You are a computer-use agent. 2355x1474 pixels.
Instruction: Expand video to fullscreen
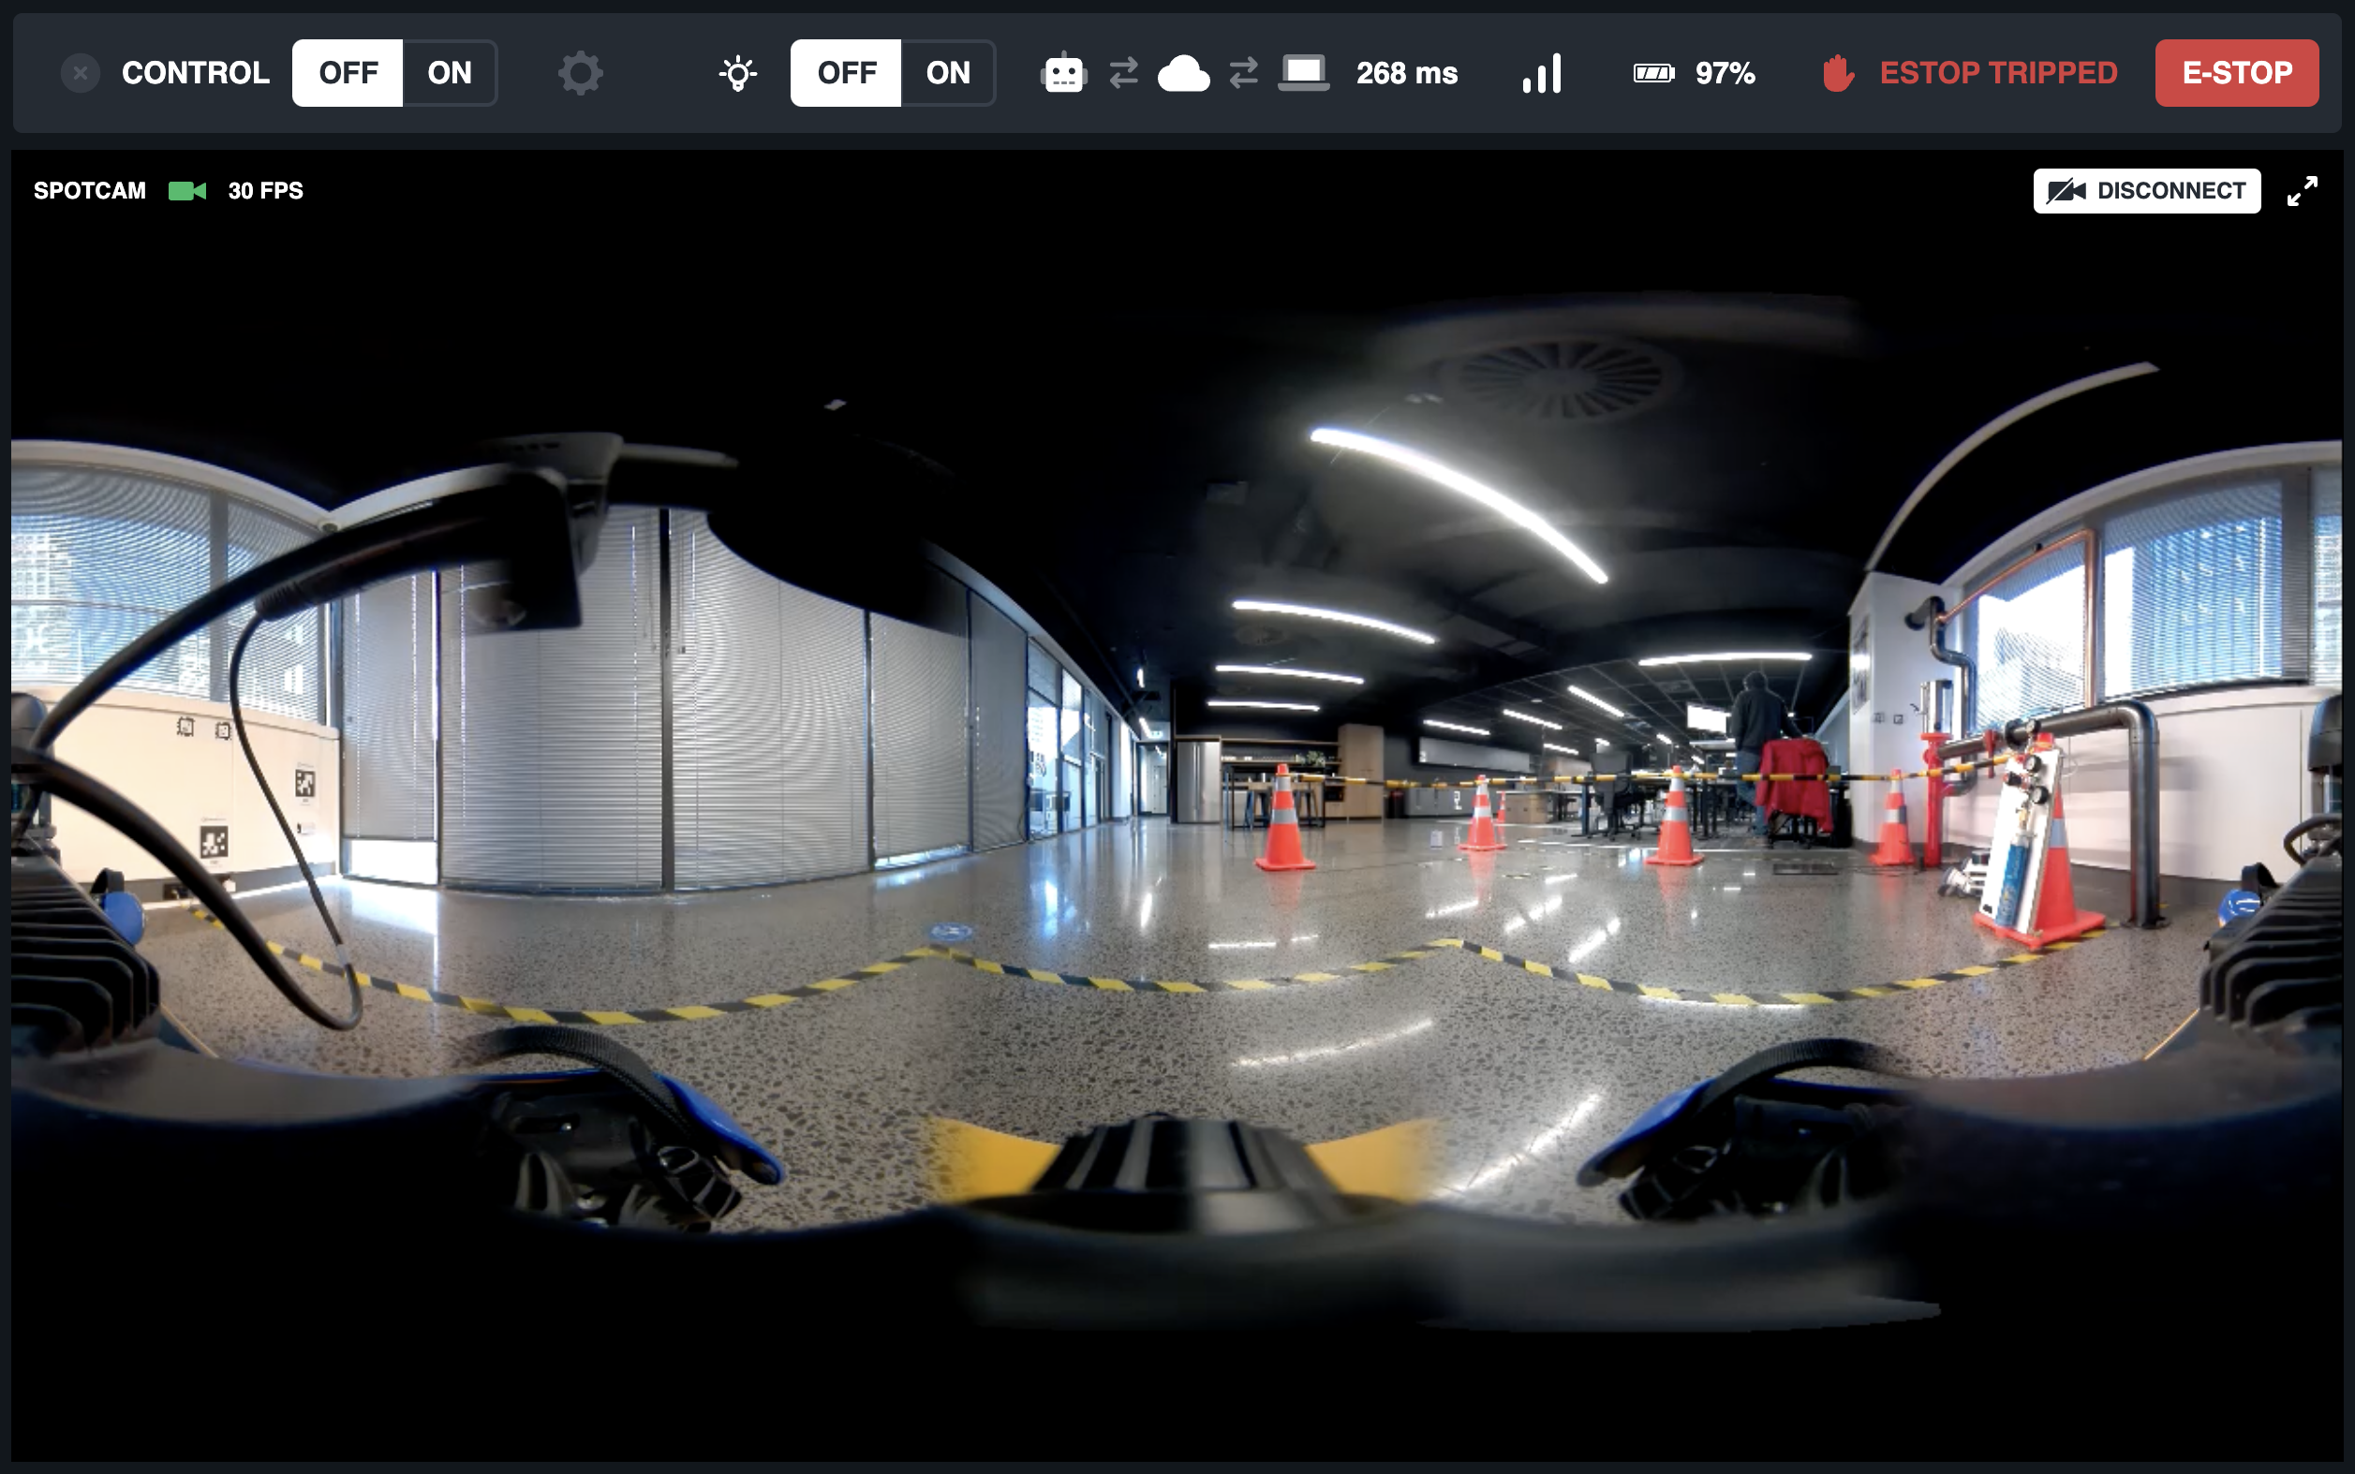[x=2303, y=191]
